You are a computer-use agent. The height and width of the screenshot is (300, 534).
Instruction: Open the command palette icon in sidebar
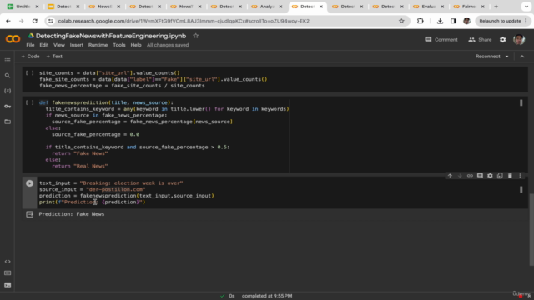tap(8, 273)
